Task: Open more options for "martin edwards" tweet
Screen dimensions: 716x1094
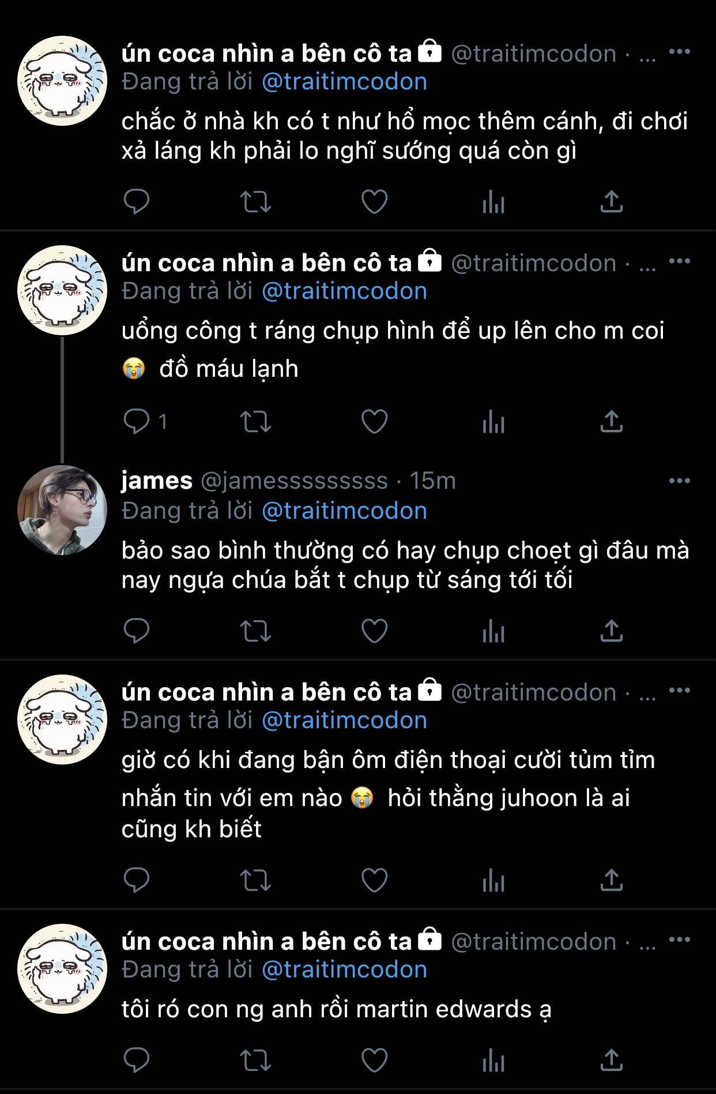Action: point(680,940)
